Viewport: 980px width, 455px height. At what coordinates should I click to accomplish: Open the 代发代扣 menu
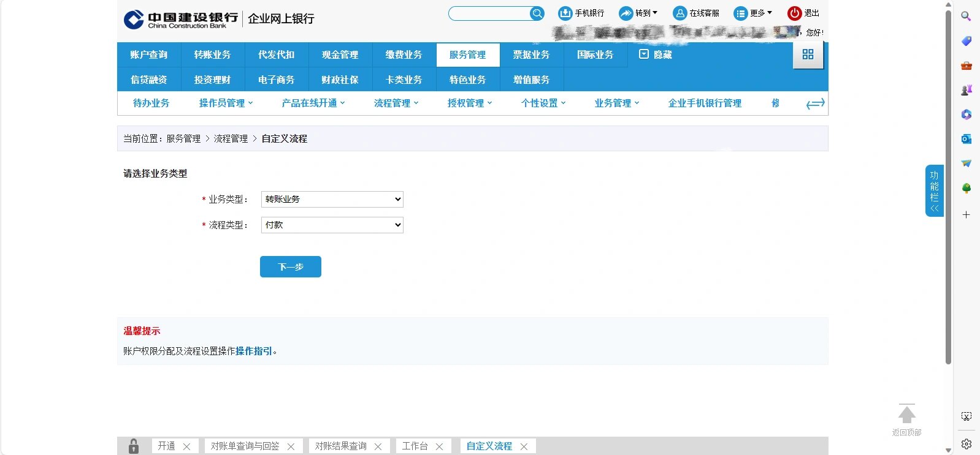coord(277,55)
